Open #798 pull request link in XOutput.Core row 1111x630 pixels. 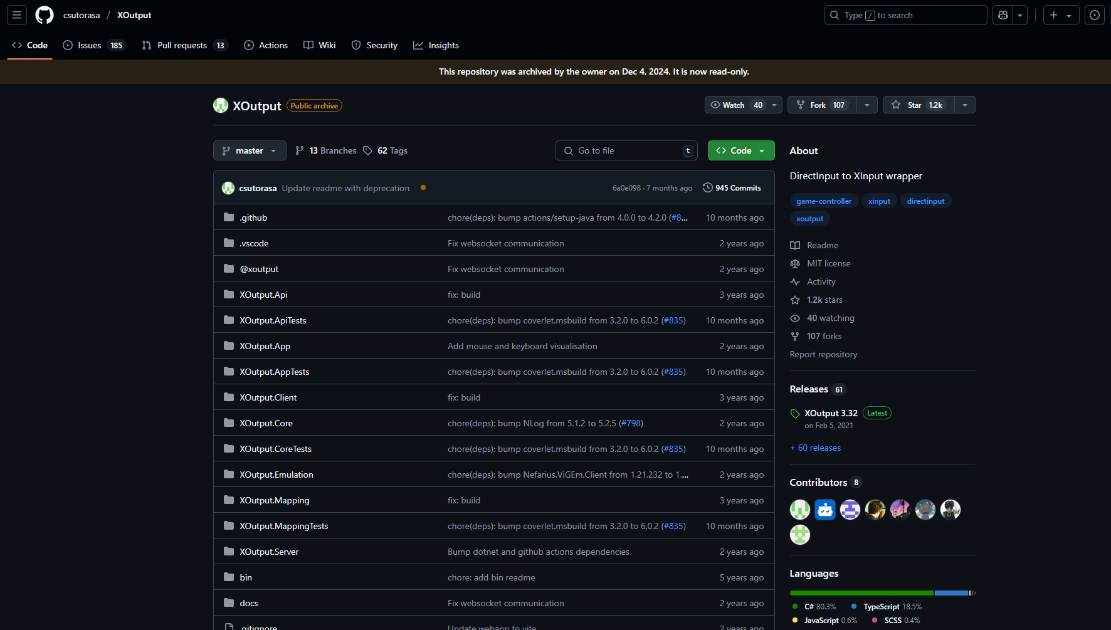coord(631,423)
